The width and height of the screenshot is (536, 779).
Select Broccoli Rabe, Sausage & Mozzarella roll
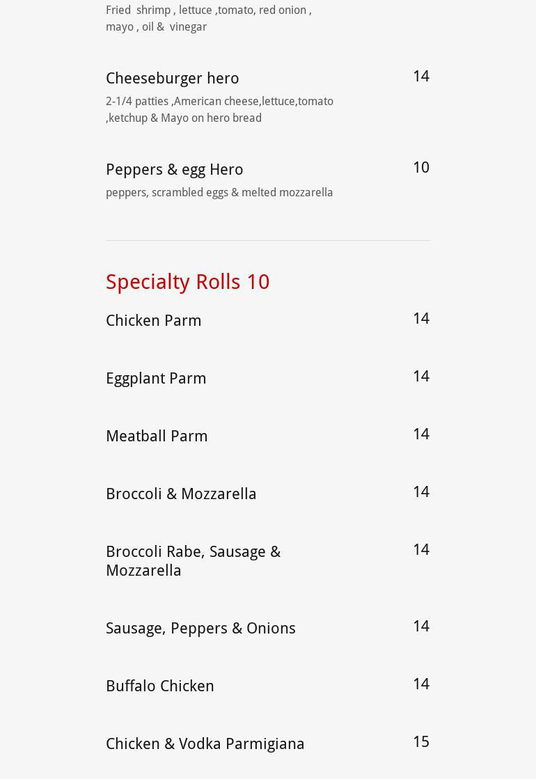[x=193, y=560]
